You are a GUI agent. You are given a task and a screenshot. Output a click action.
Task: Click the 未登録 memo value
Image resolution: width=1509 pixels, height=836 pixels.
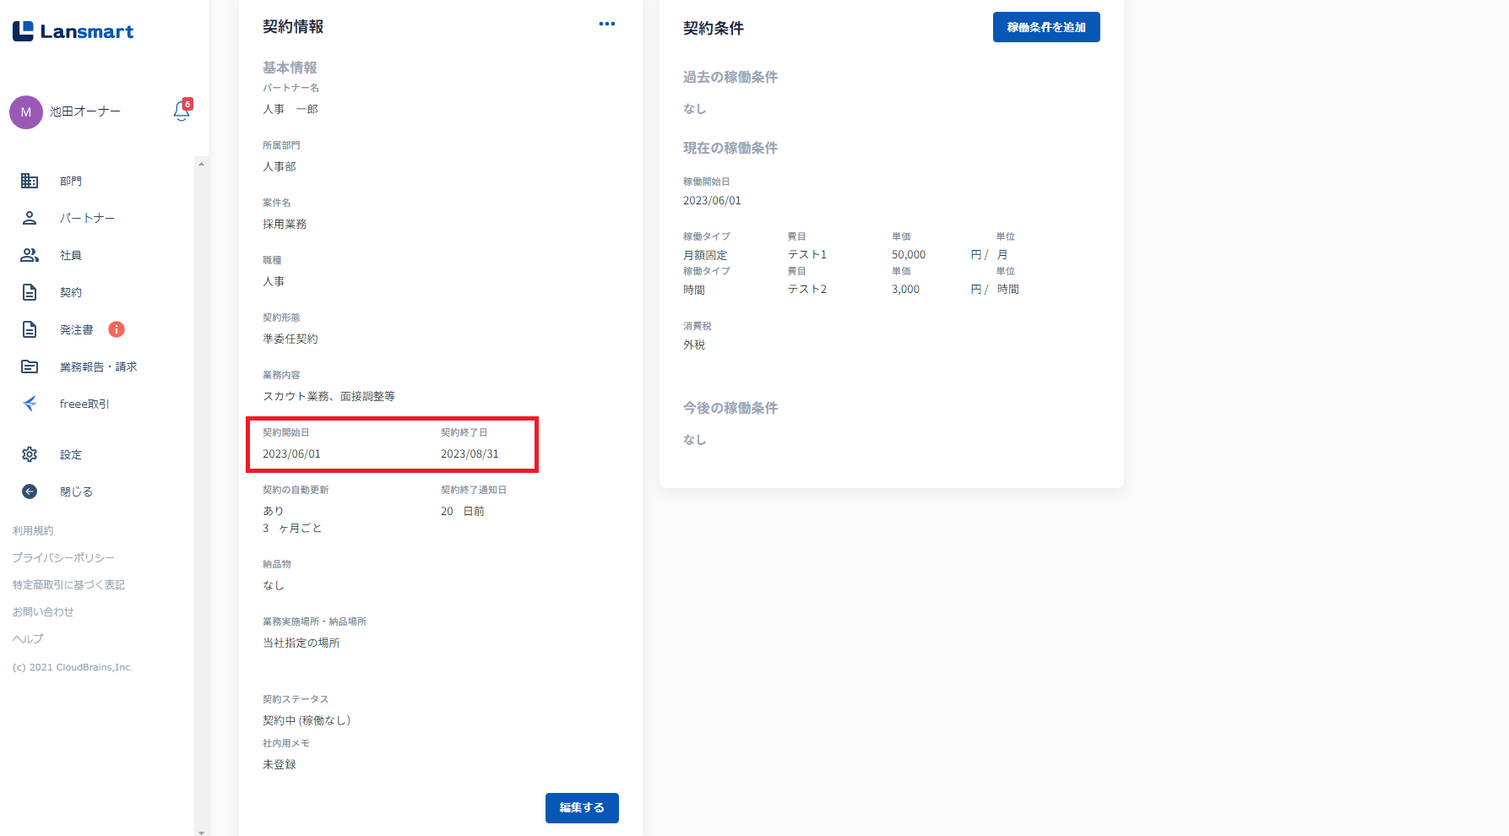click(x=280, y=764)
